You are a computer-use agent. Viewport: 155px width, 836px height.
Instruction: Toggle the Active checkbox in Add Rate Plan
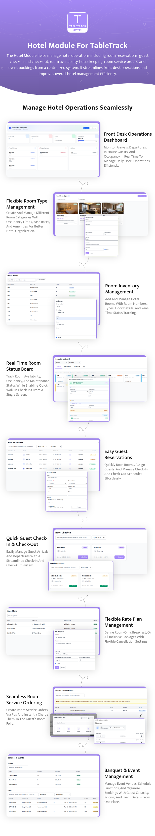pos(56,664)
